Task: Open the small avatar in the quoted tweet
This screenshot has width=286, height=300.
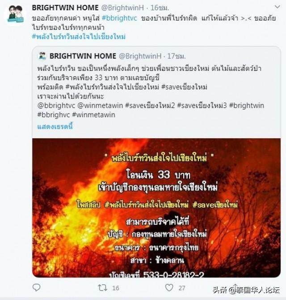Action: pos(42,56)
